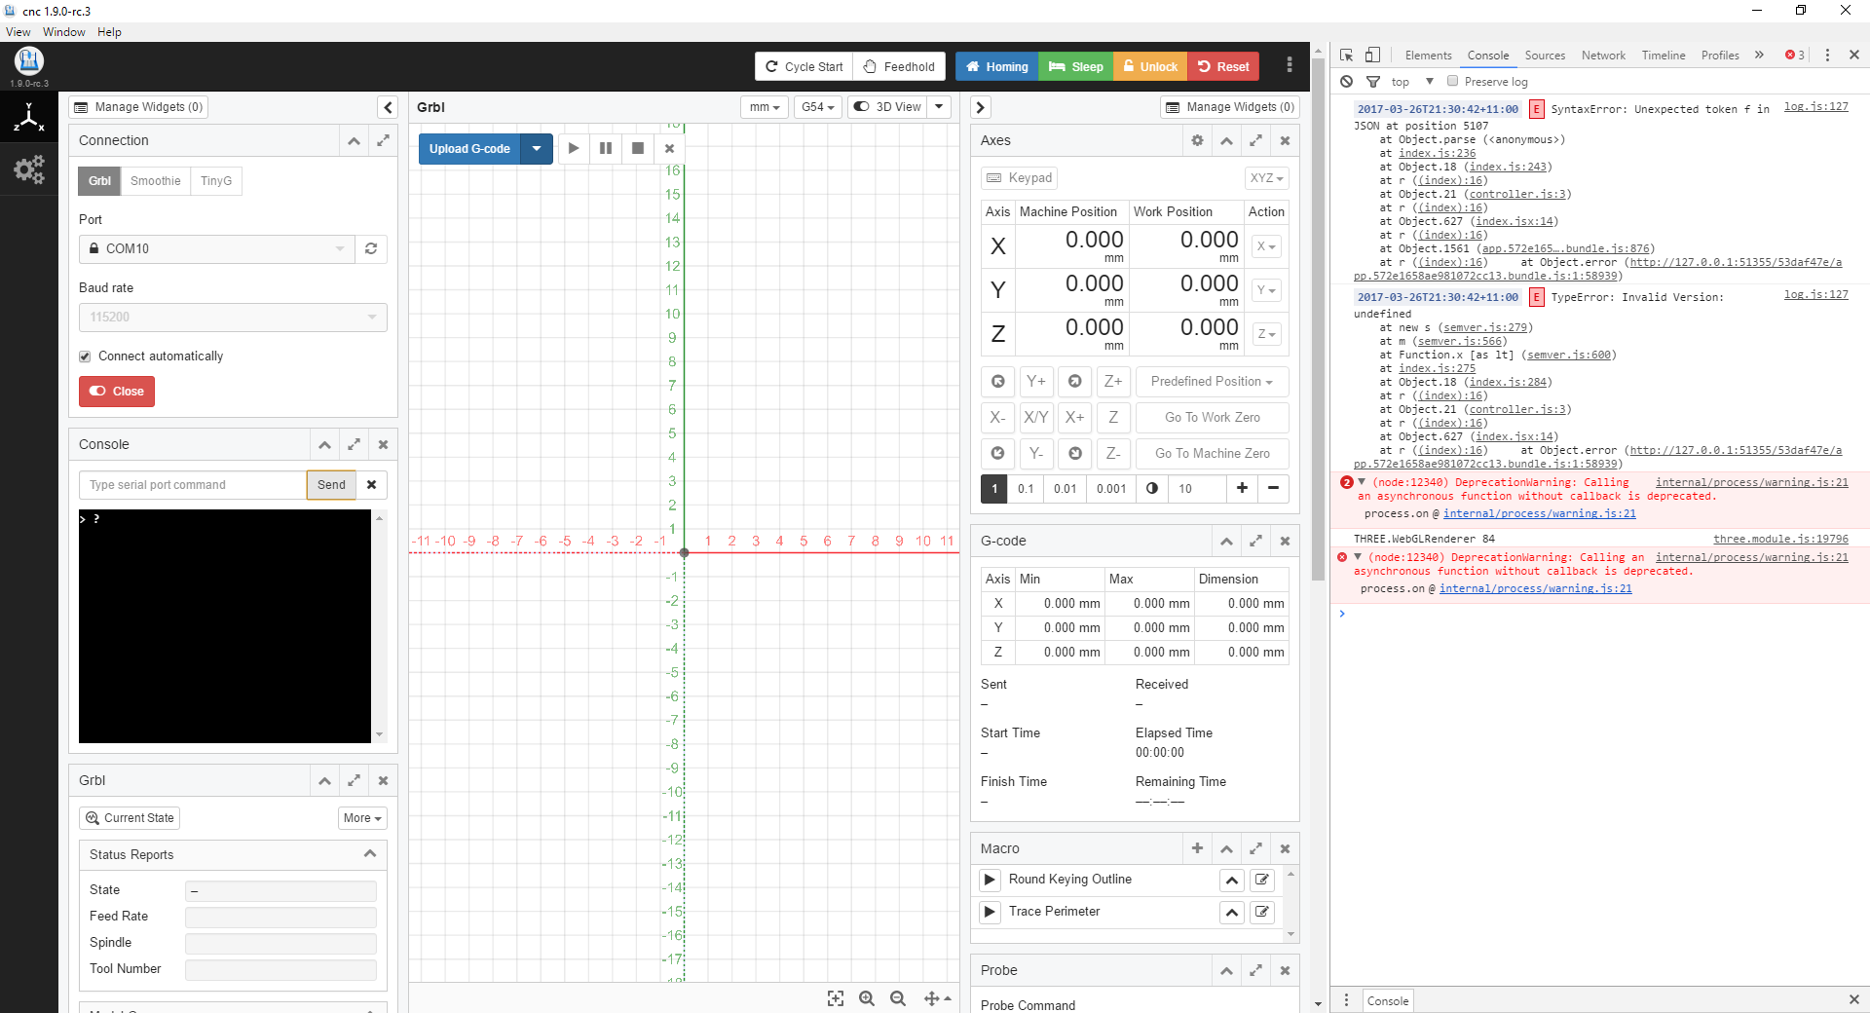Run the Round Keying Outline macro

pyautogui.click(x=990, y=880)
